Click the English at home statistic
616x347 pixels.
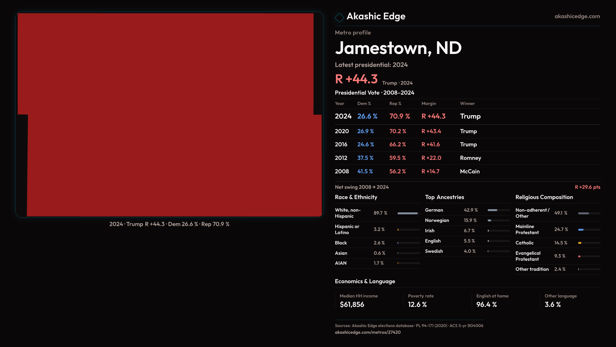pyautogui.click(x=486, y=305)
